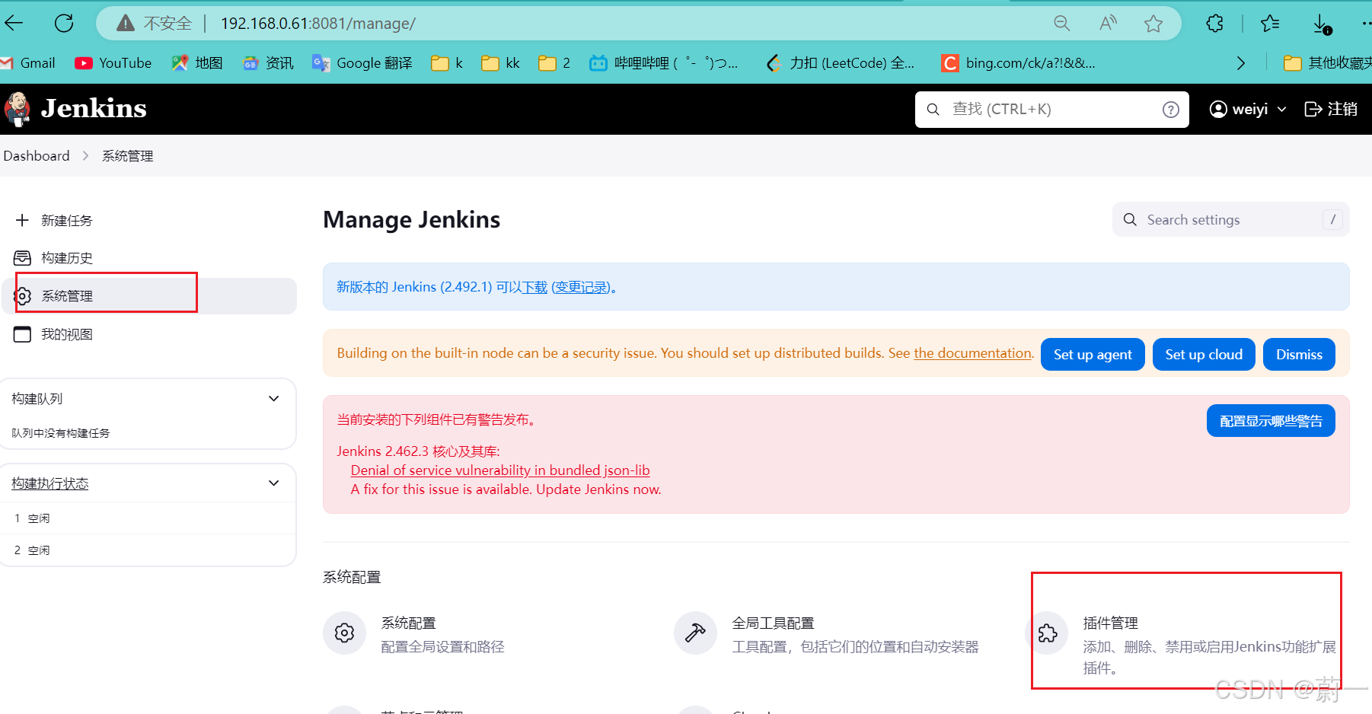Click the 系统管理 gear icon in sidebar
The height and width of the screenshot is (714, 1372).
23,296
